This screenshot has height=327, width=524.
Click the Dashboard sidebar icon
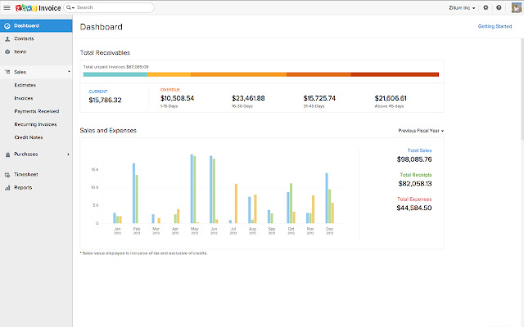click(x=7, y=25)
